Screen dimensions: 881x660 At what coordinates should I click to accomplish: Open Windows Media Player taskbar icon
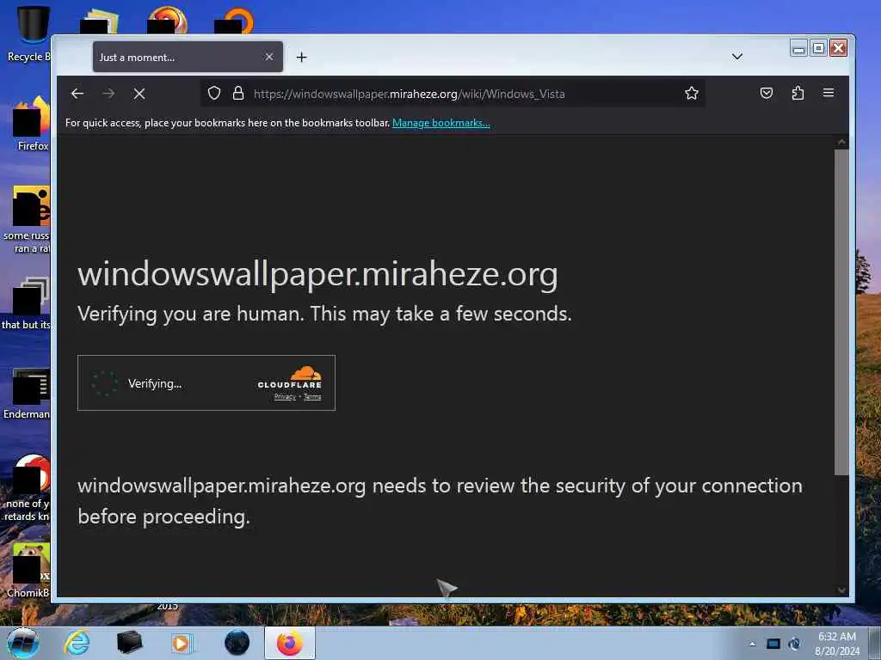pos(182,643)
